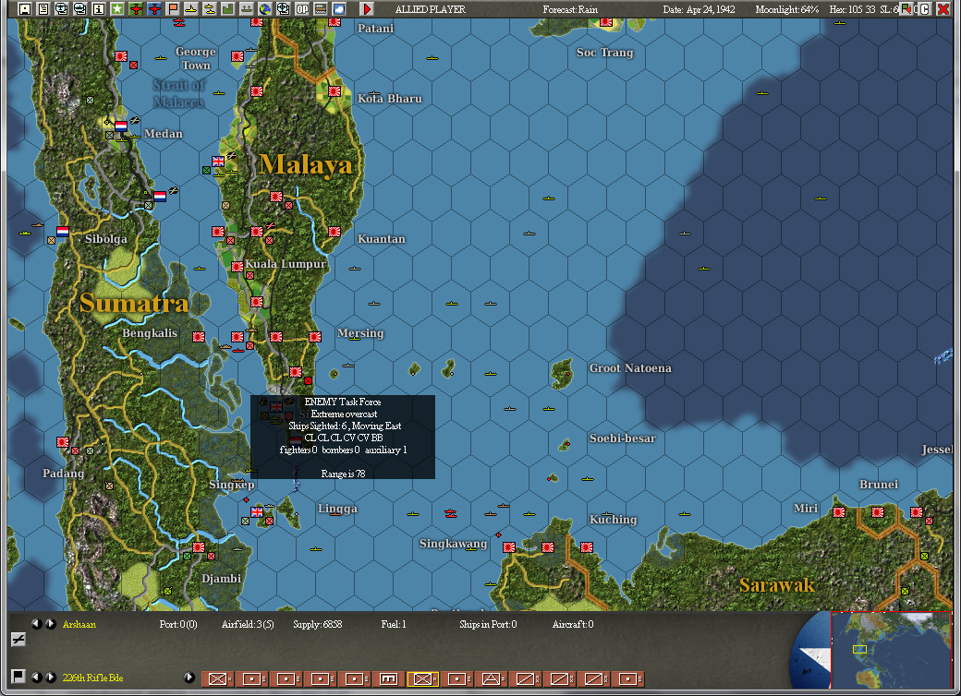Click the information 'i' toolbar icon
Viewport: 961px width, 696px height.
coord(99,7)
